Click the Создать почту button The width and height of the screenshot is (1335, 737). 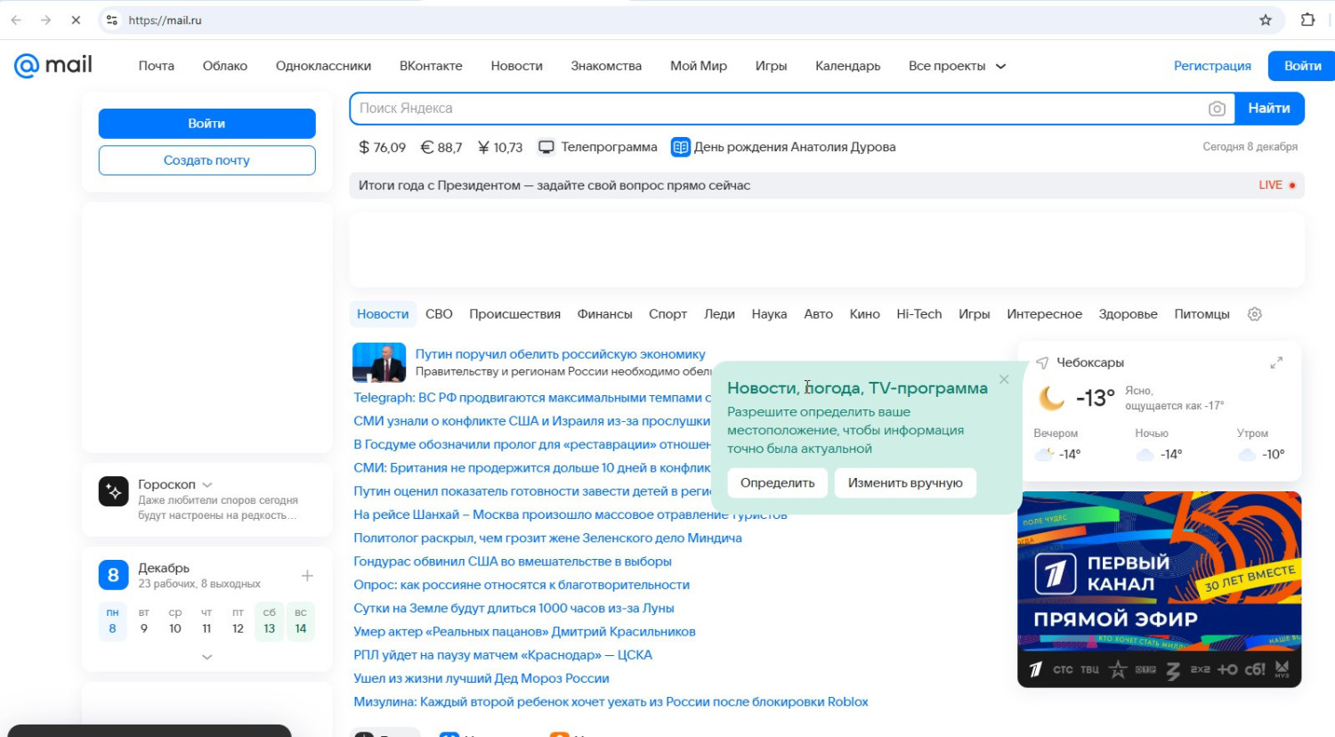(206, 160)
